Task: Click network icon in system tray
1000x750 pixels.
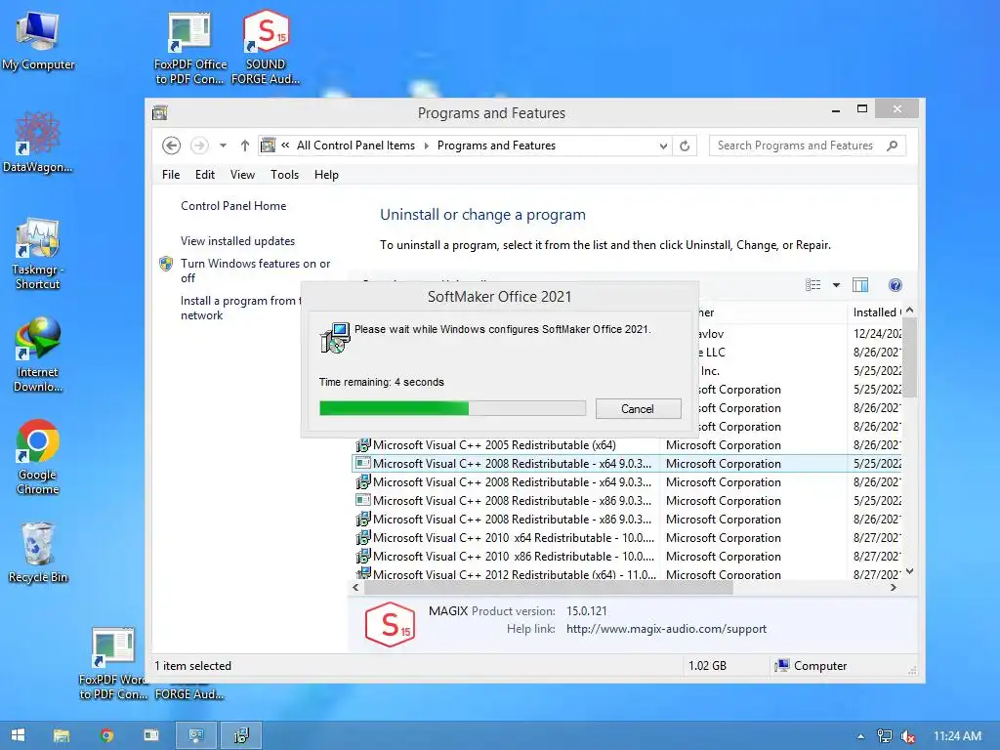Action: pyautogui.click(x=885, y=736)
